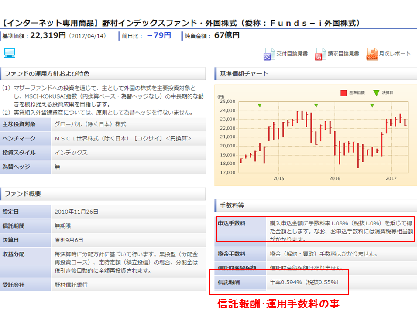Click the −79円 day-over-day change value
The width and height of the screenshot is (419, 314).
coord(159,35)
